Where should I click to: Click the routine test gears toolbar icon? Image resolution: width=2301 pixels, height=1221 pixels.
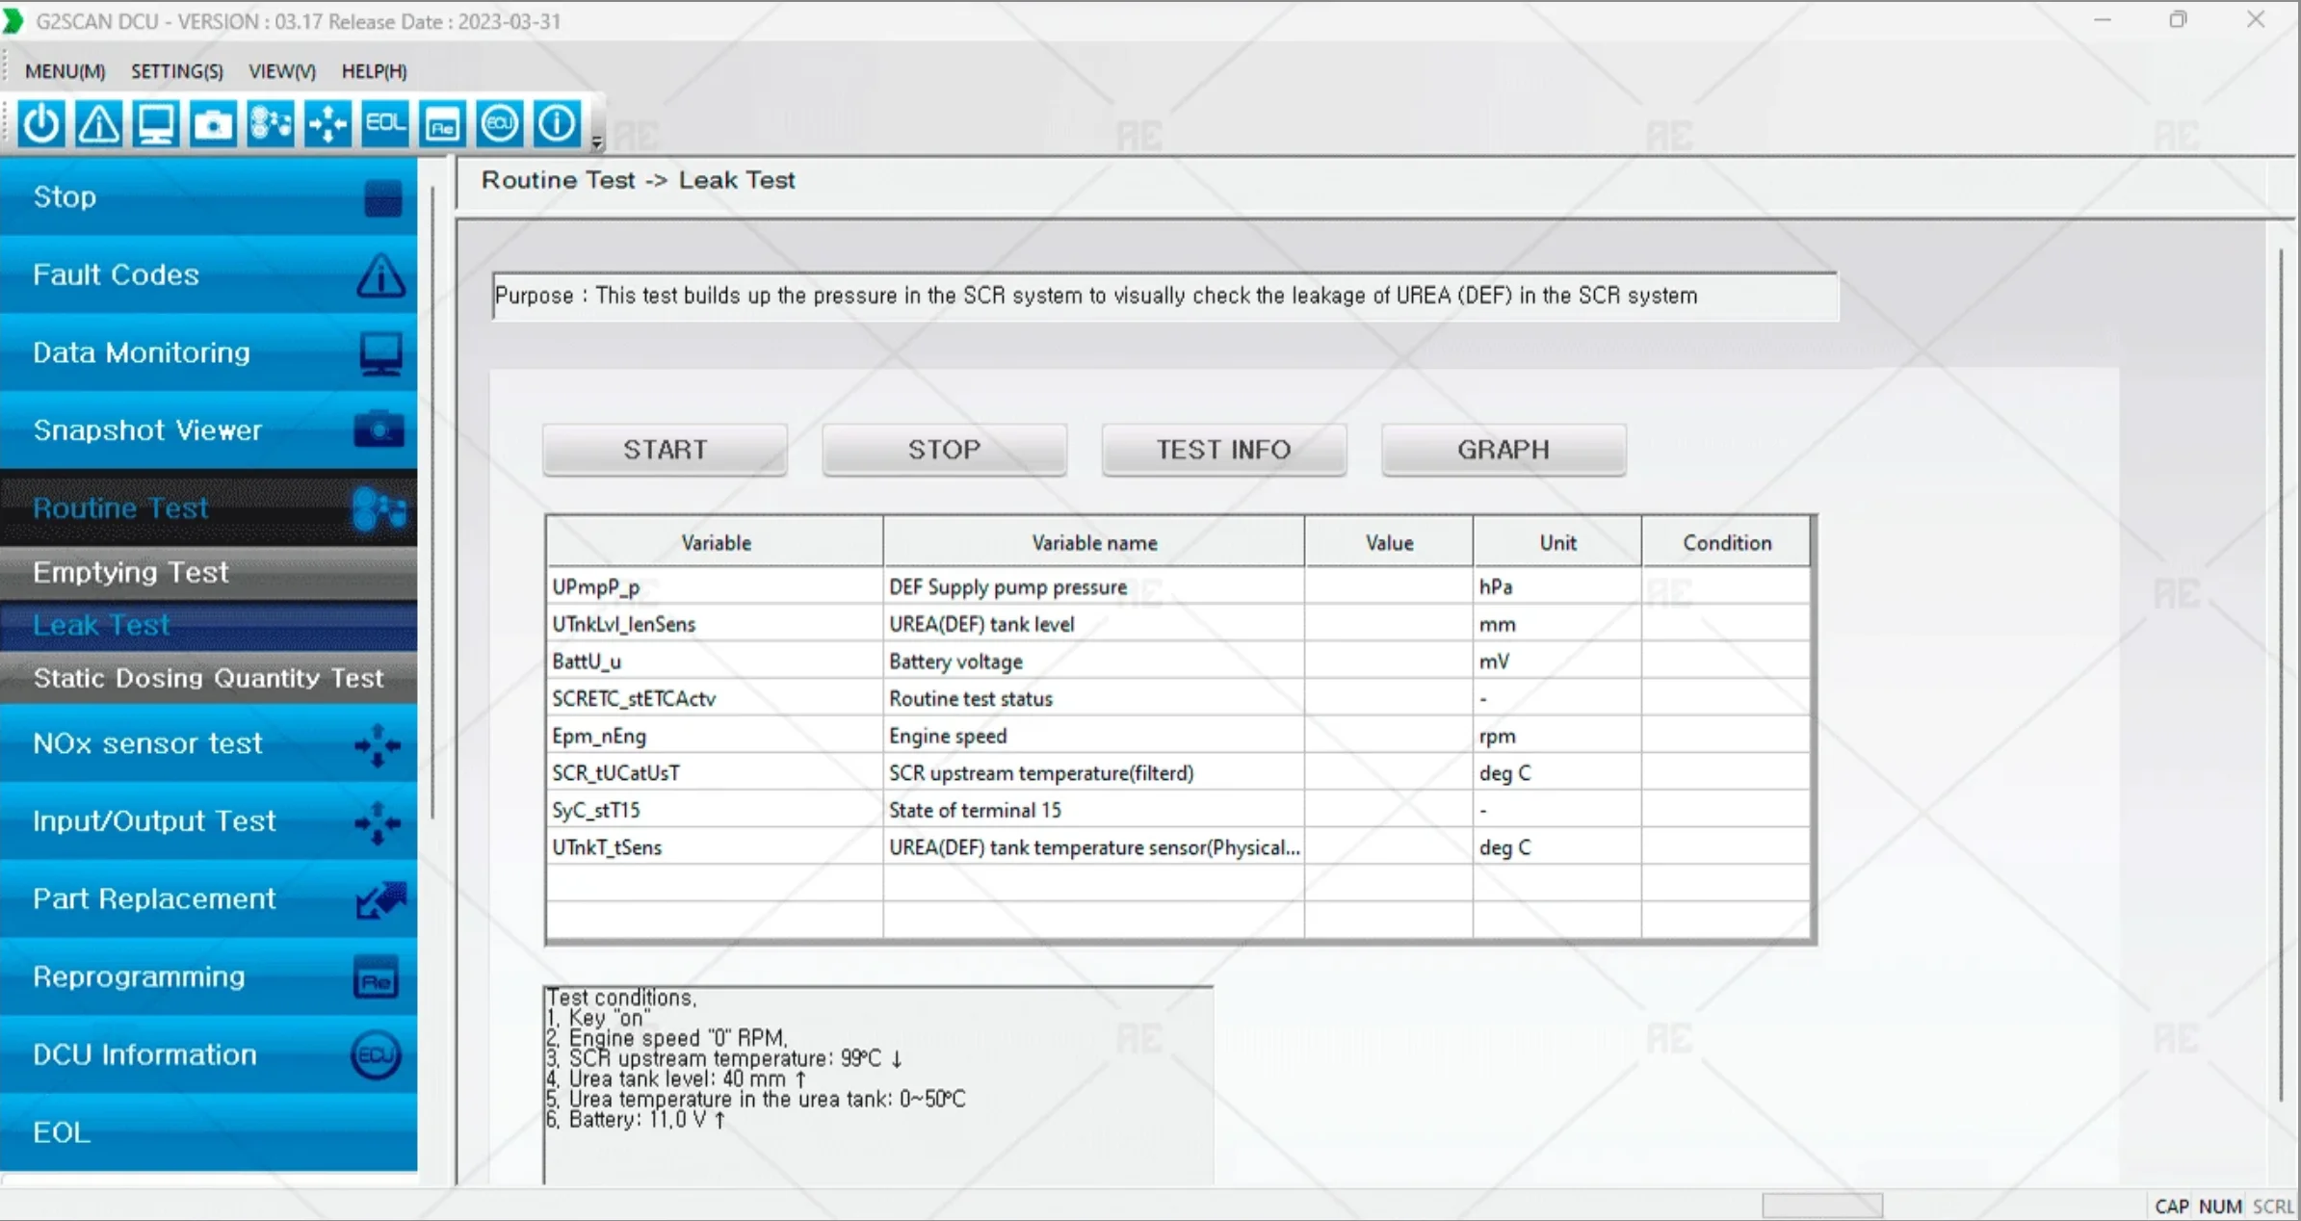pos(271,124)
